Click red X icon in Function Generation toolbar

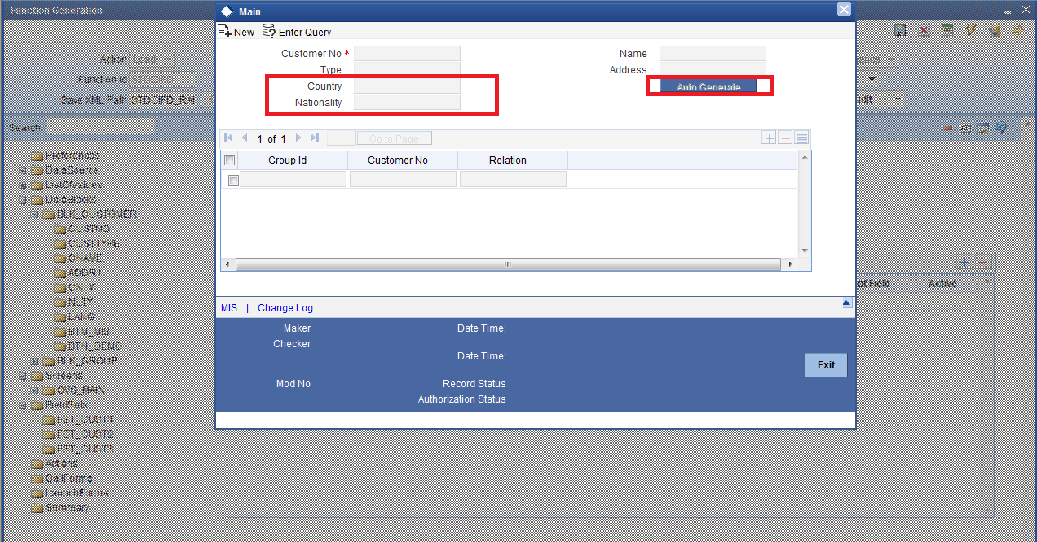924,31
